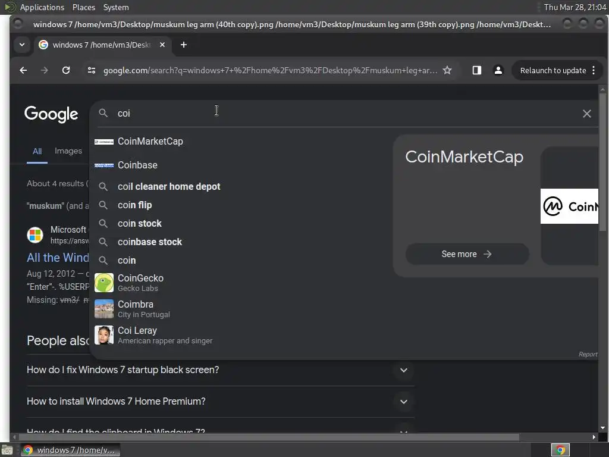The width and height of the screenshot is (609, 457).
Task: Select CoinGecko Gecko Labs suggestion
Action: [x=241, y=283]
